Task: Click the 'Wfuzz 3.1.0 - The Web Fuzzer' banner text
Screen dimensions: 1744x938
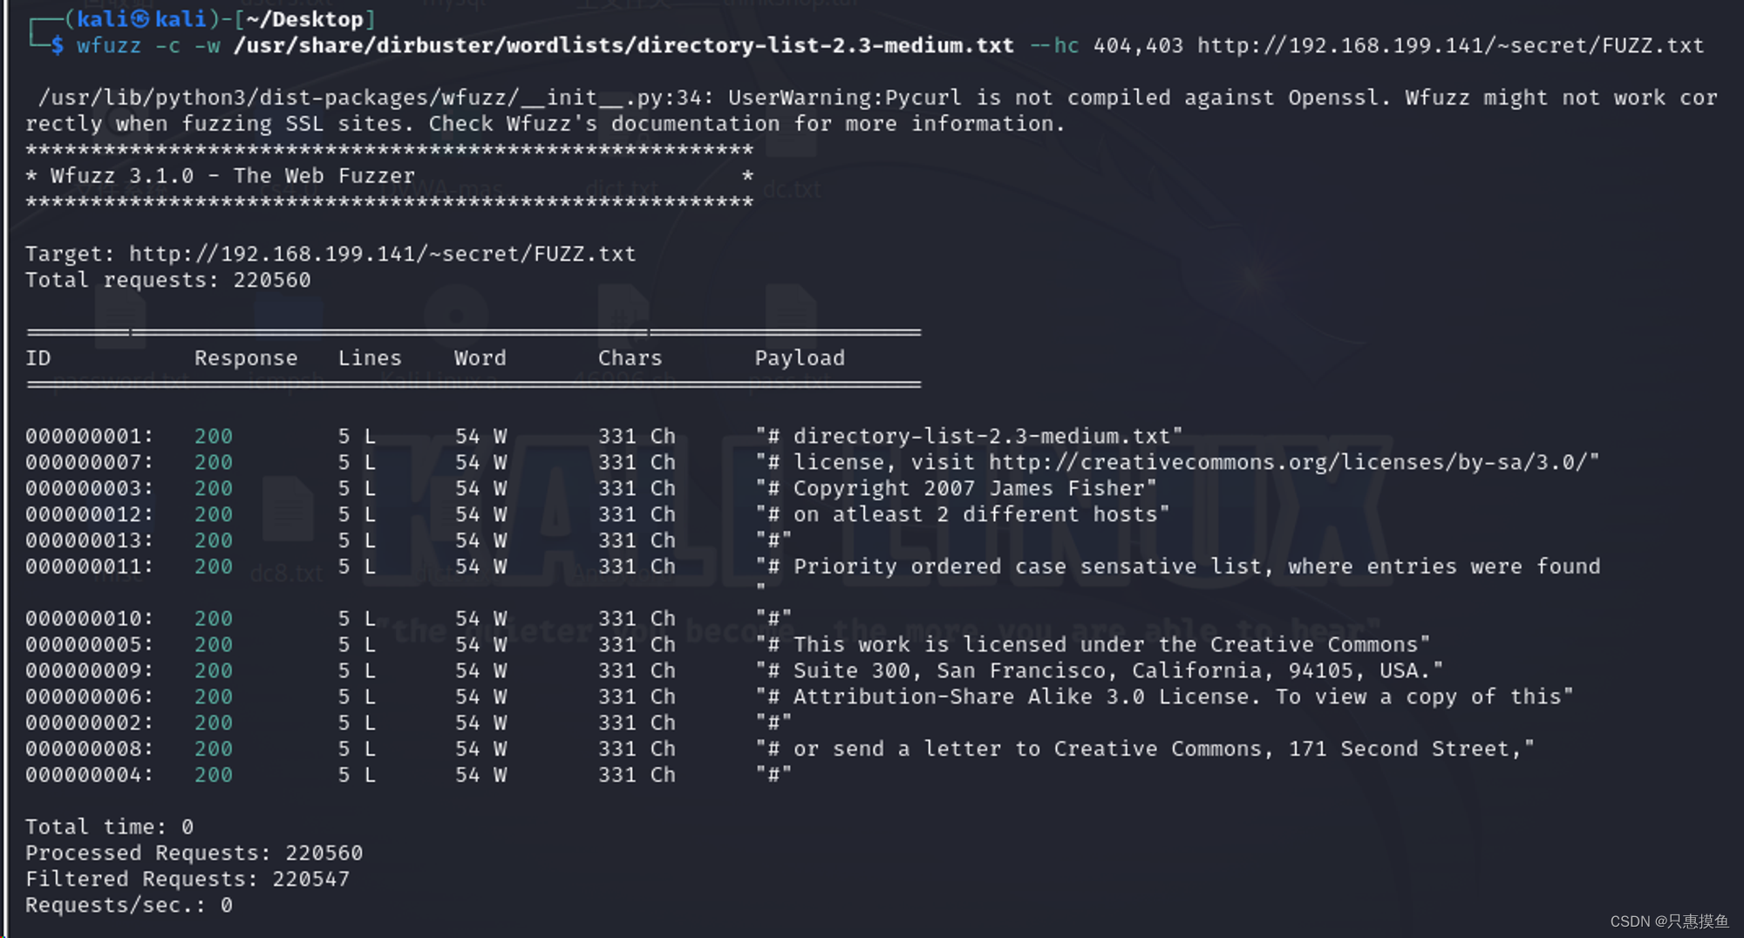Action: (232, 176)
